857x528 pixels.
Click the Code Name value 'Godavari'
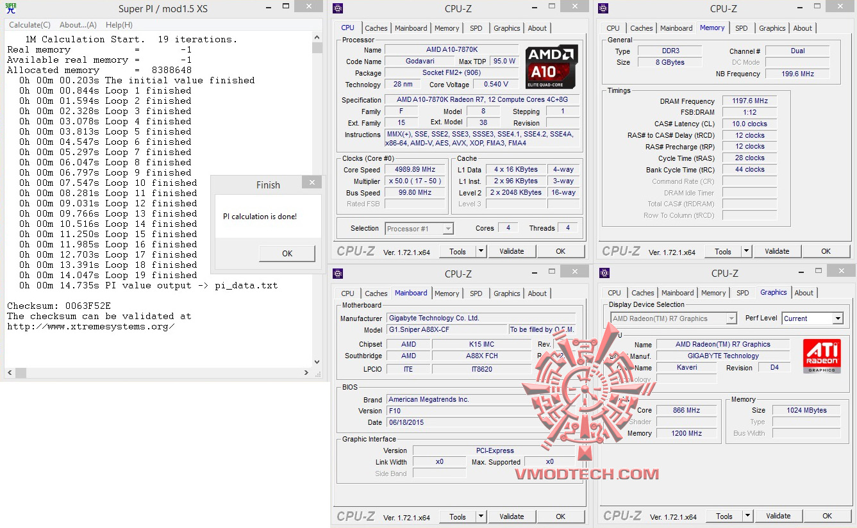point(420,62)
